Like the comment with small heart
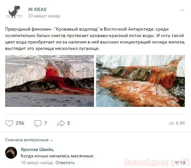Screen dimensions: 191x168 point(177,163)
